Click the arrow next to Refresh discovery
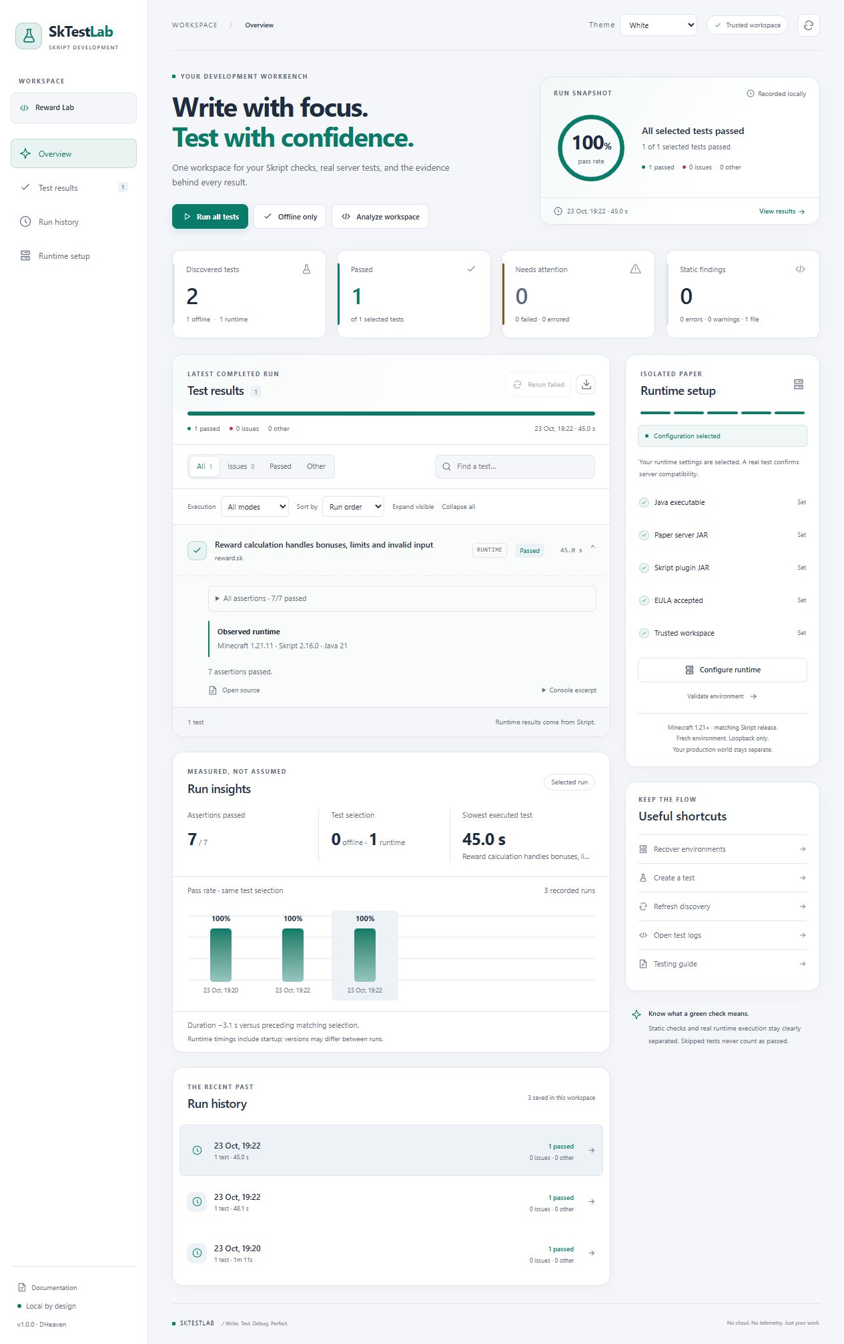 [803, 906]
